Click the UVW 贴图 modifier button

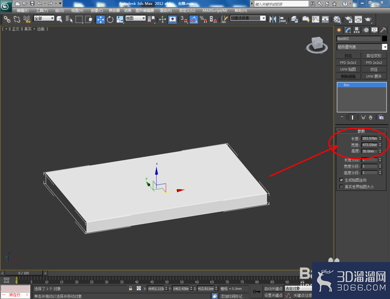[348, 69]
